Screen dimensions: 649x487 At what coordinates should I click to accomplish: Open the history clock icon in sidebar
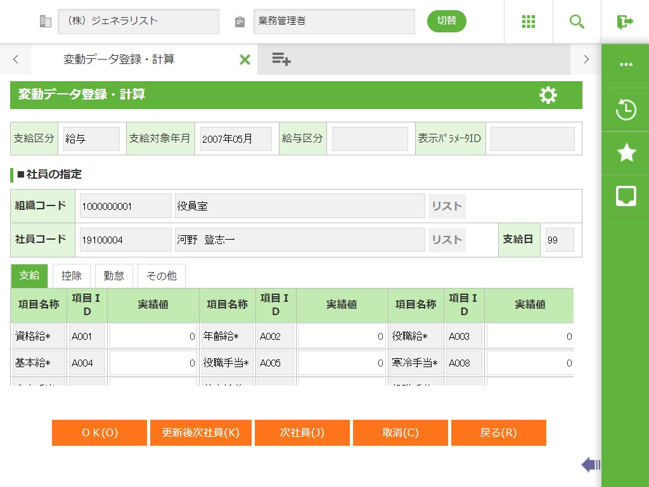[x=626, y=110]
